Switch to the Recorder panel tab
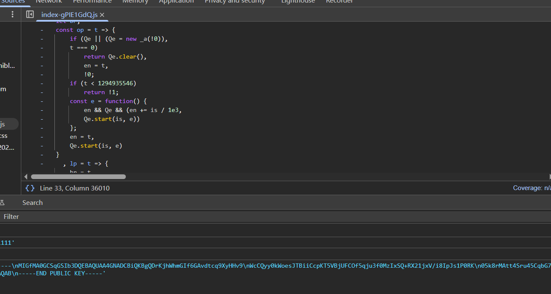 point(339,2)
